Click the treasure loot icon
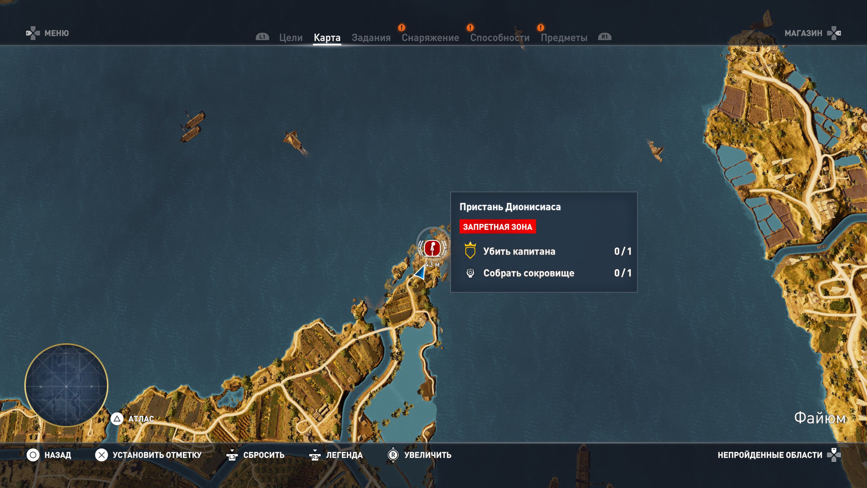This screenshot has height=488, width=867. (x=470, y=273)
